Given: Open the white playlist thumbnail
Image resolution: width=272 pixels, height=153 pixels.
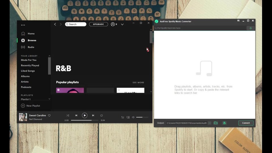Looking at the screenshot, I should tap(130, 90).
